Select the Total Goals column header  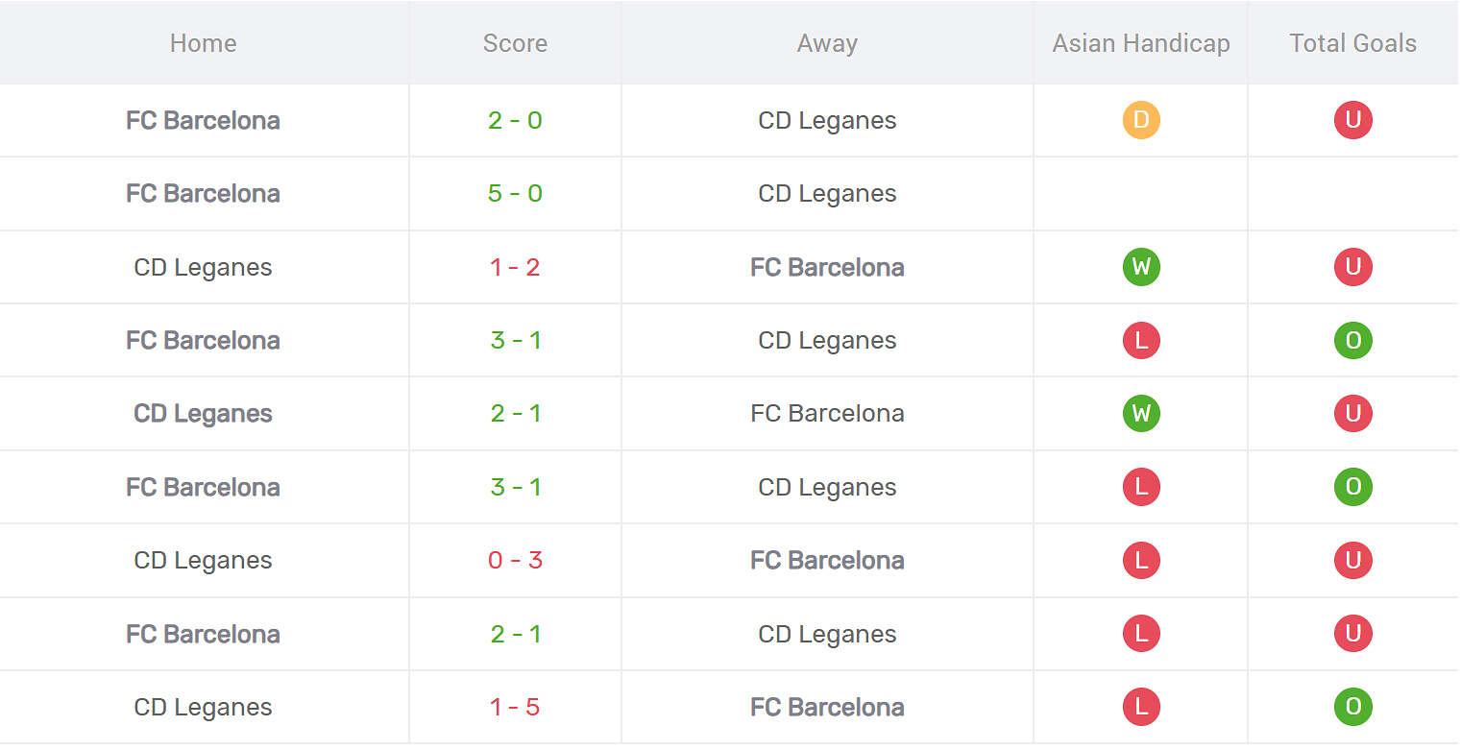(x=1352, y=43)
